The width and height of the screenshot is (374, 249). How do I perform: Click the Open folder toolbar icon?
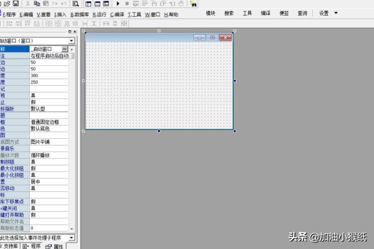[x=6, y=4]
